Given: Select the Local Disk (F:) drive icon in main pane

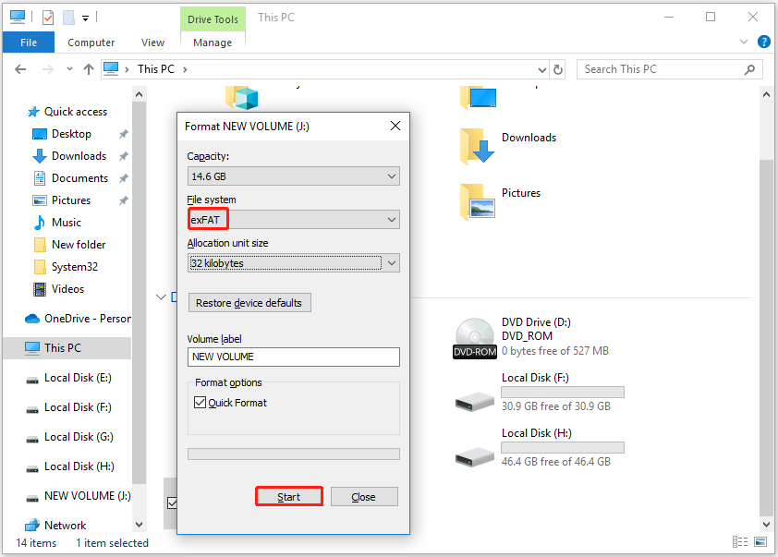Looking at the screenshot, I should click(474, 401).
